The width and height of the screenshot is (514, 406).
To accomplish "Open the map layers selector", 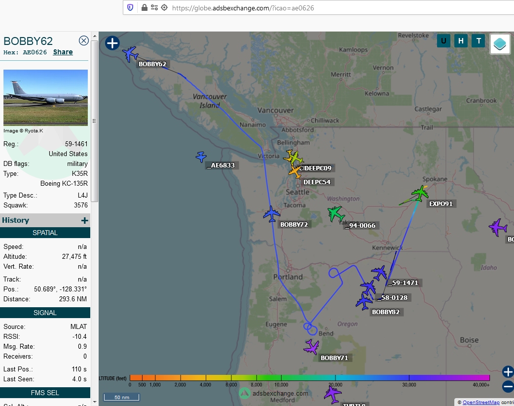I will 500,43.
